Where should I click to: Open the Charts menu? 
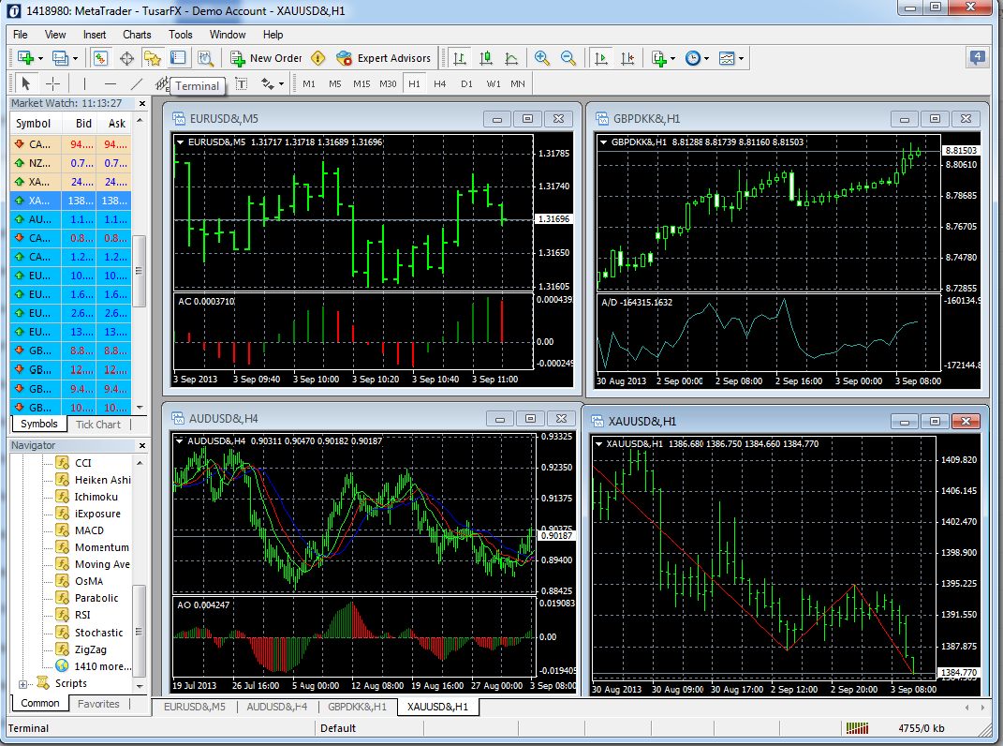[x=137, y=35]
